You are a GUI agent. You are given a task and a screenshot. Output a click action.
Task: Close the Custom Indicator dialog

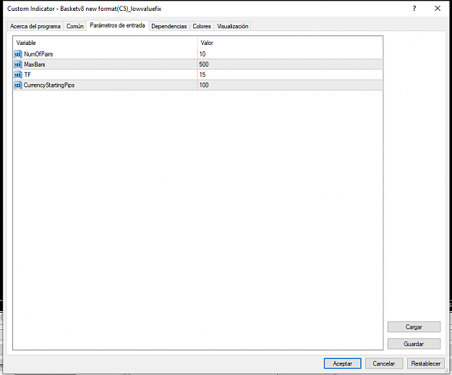point(438,9)
